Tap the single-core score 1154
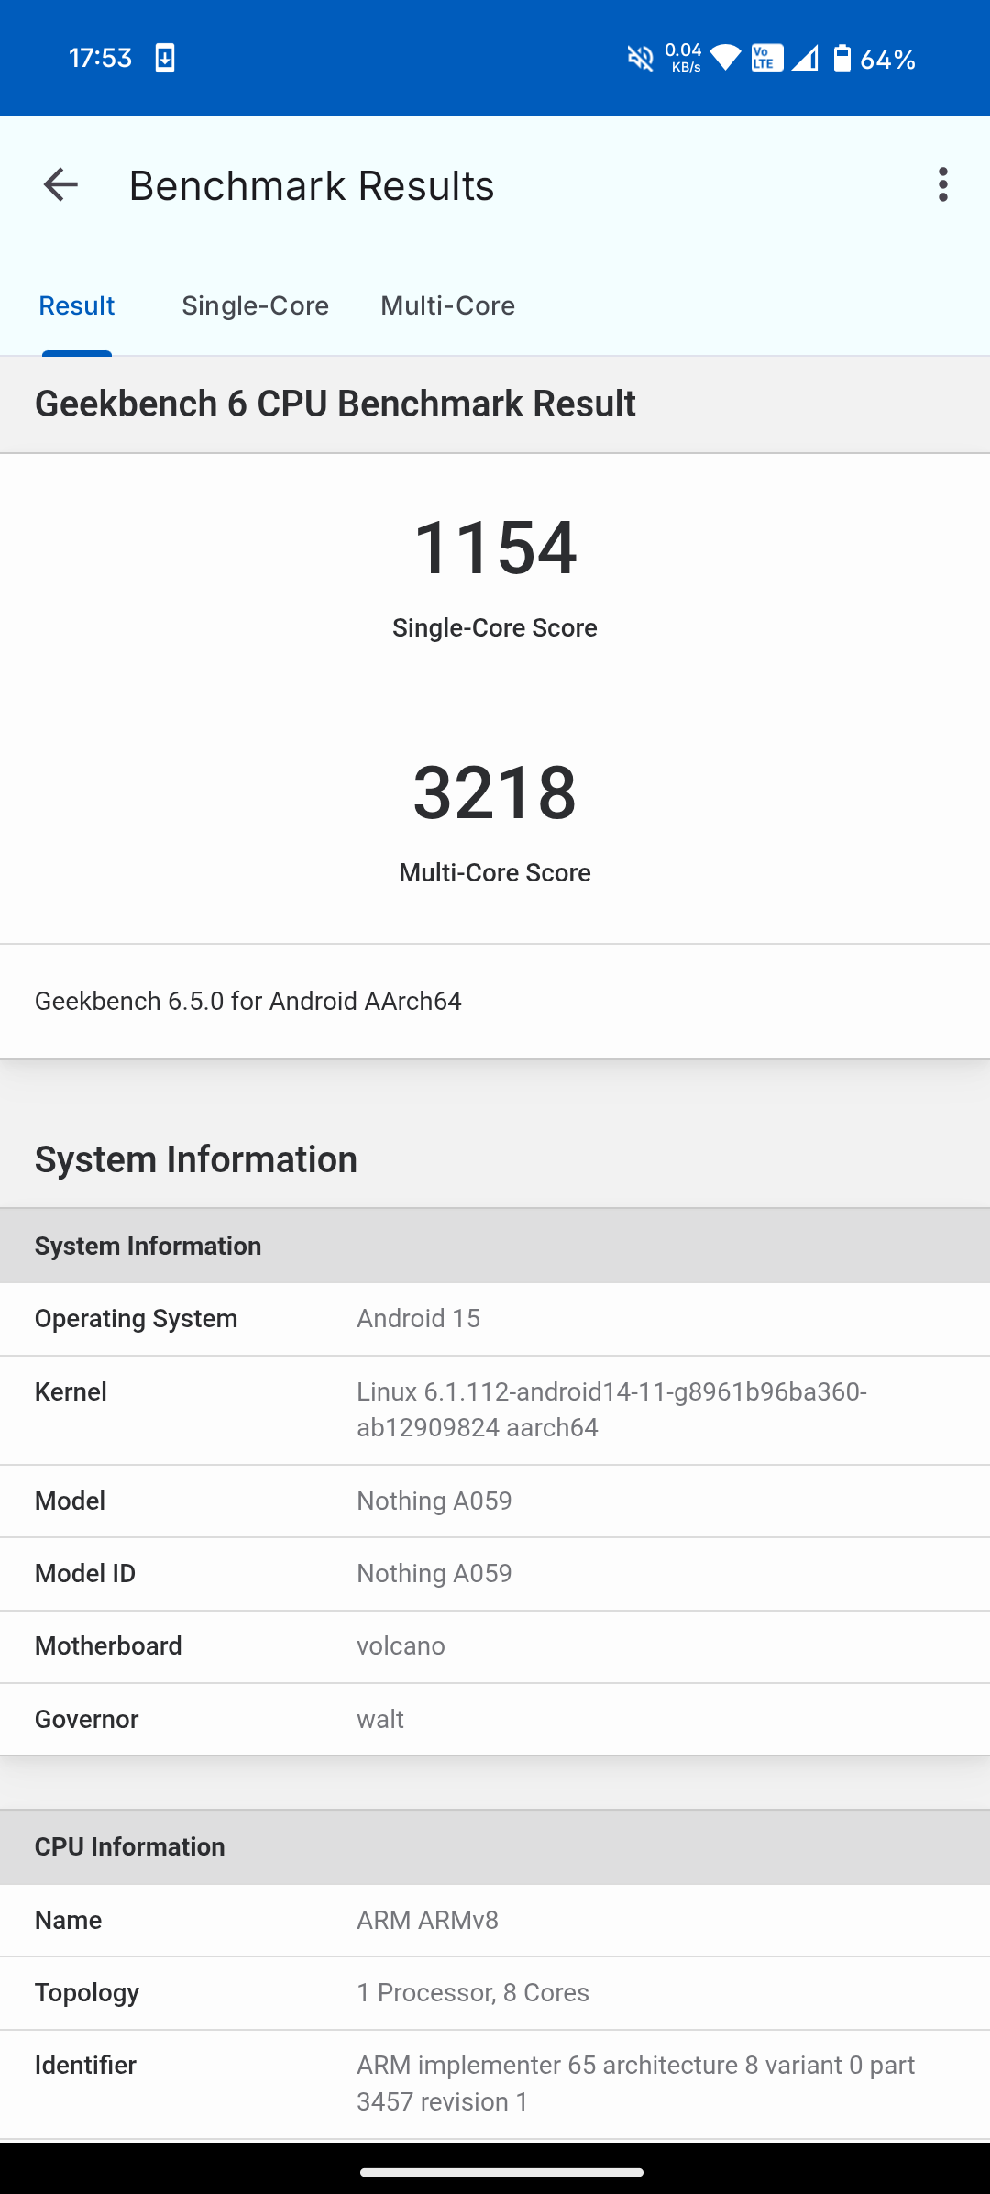This screenshot has height=2194, width=990. (495, 548)
